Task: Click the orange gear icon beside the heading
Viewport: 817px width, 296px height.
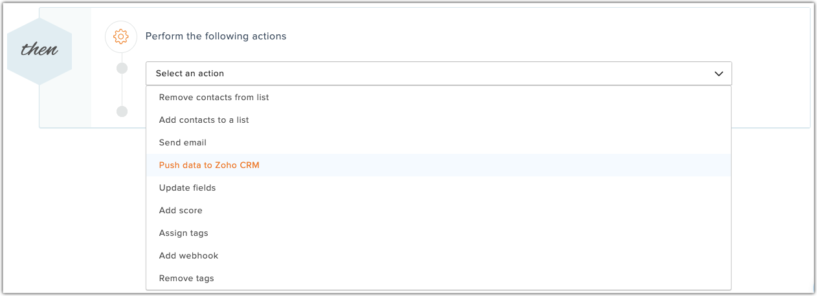Action: (121, 37)
